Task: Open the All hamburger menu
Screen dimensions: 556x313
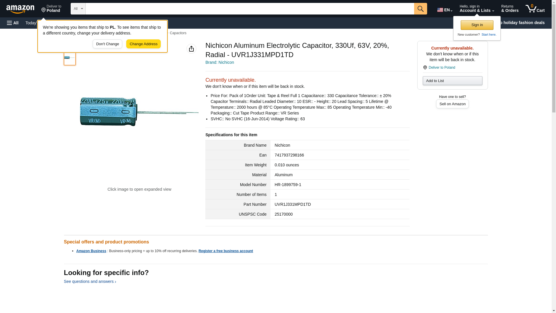Action: tap(13, 23)
